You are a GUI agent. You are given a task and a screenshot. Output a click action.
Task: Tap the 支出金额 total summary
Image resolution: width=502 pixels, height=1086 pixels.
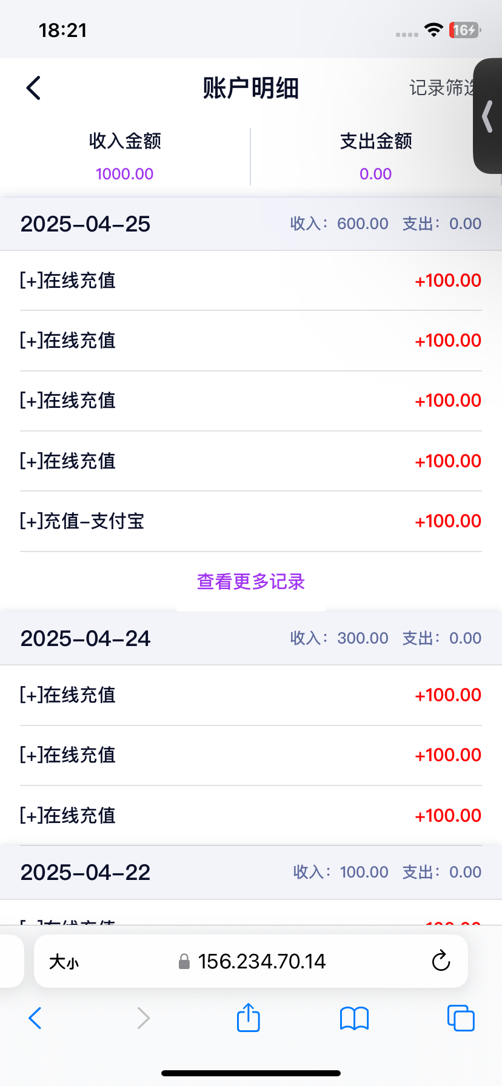click(x=376, y=156)
